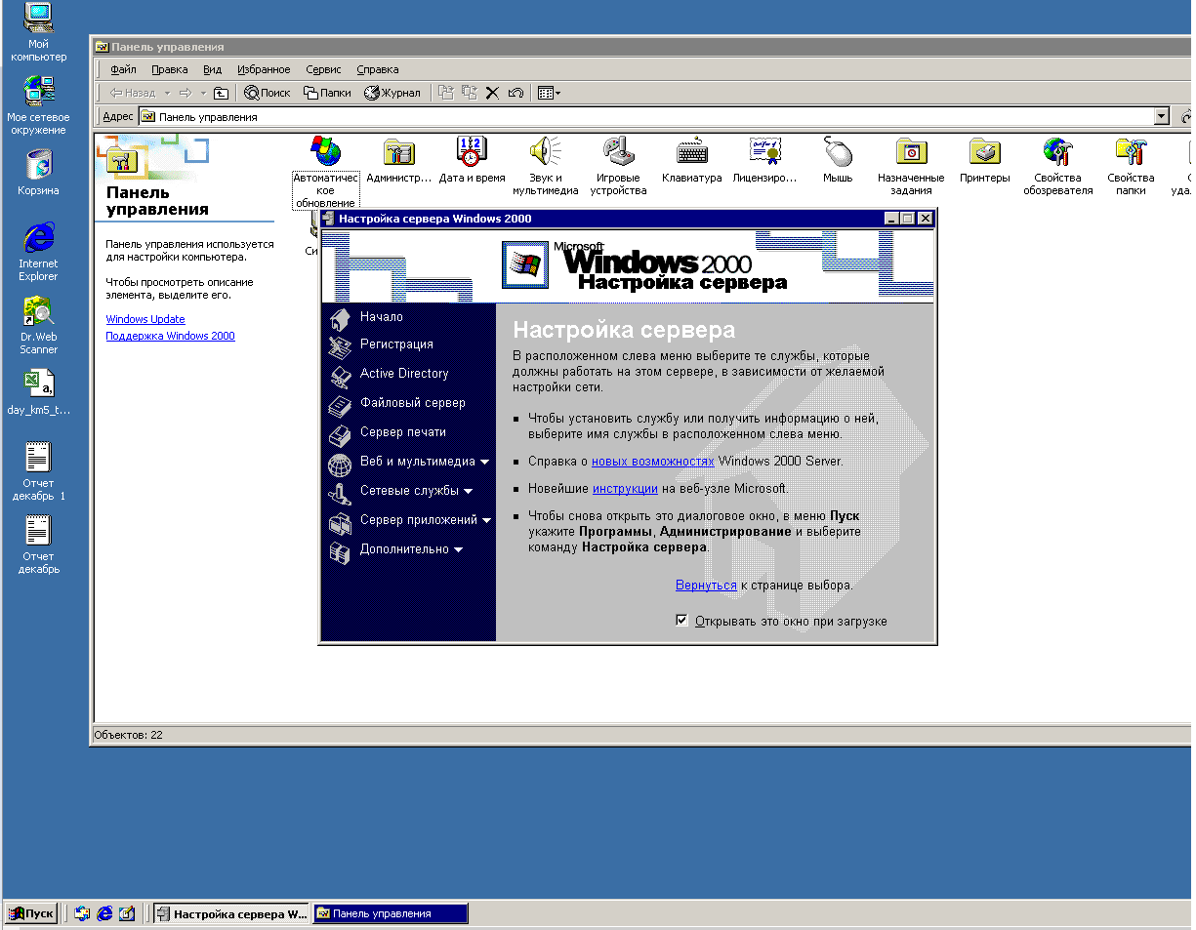Click the Up folder toolbar icon
The width and height of the screenshot is (1196, 930).
click(222, 93)
